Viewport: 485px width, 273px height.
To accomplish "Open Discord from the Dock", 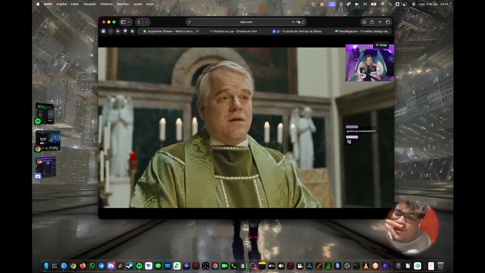I will tap(111, 266).
